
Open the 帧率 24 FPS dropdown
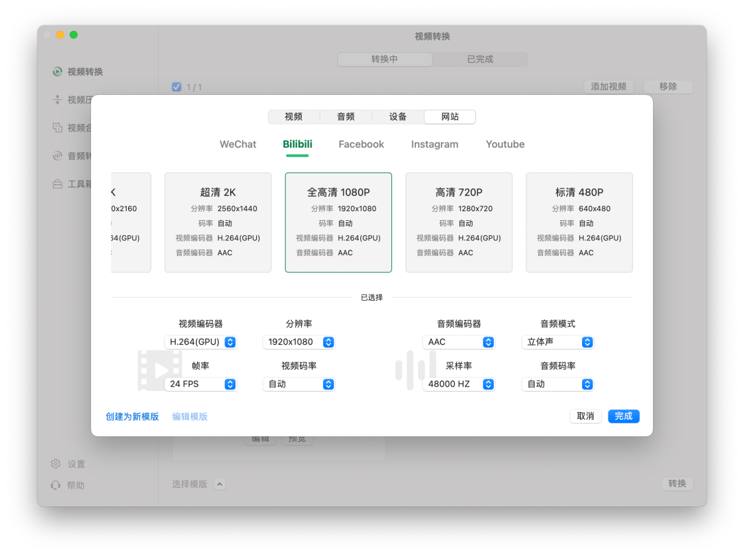[x=200, y=384]
